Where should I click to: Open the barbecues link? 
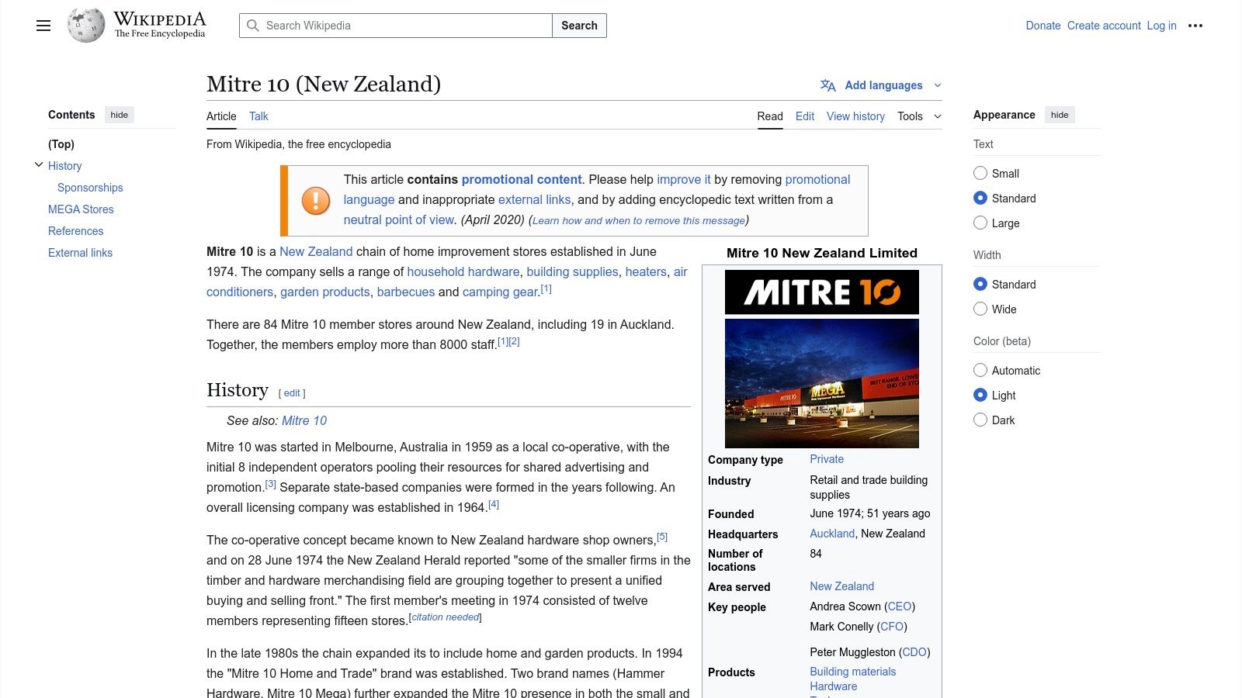406,292
